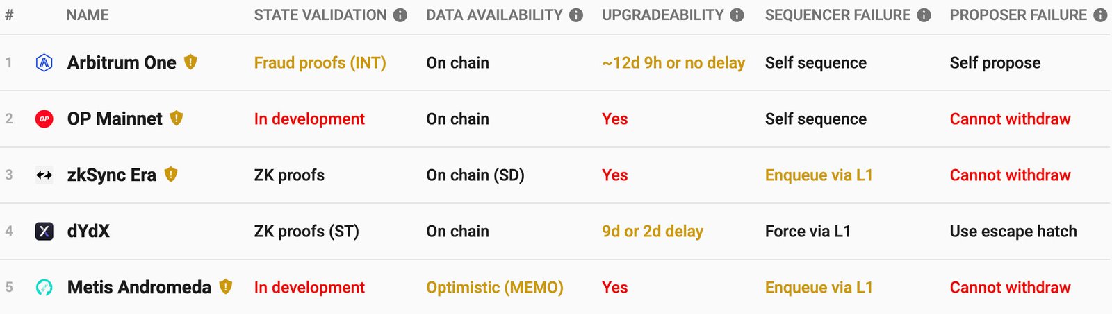Open the dYdX project link
This screenshot has height=314, width=1112.
(x=88, y=232)
